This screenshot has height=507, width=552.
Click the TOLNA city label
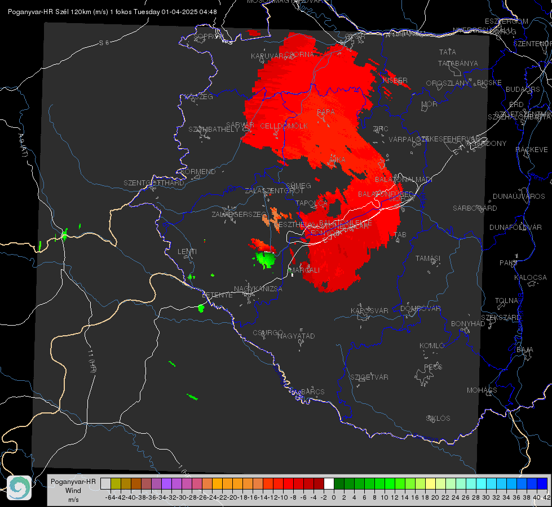coord(506,301)
